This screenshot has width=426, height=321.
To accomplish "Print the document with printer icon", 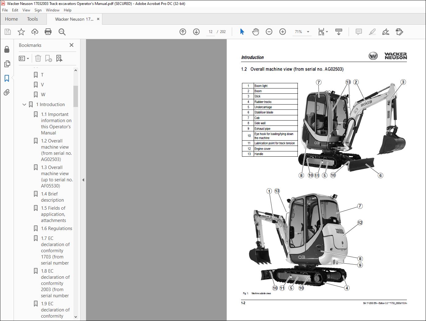I will tap(48, 32).
